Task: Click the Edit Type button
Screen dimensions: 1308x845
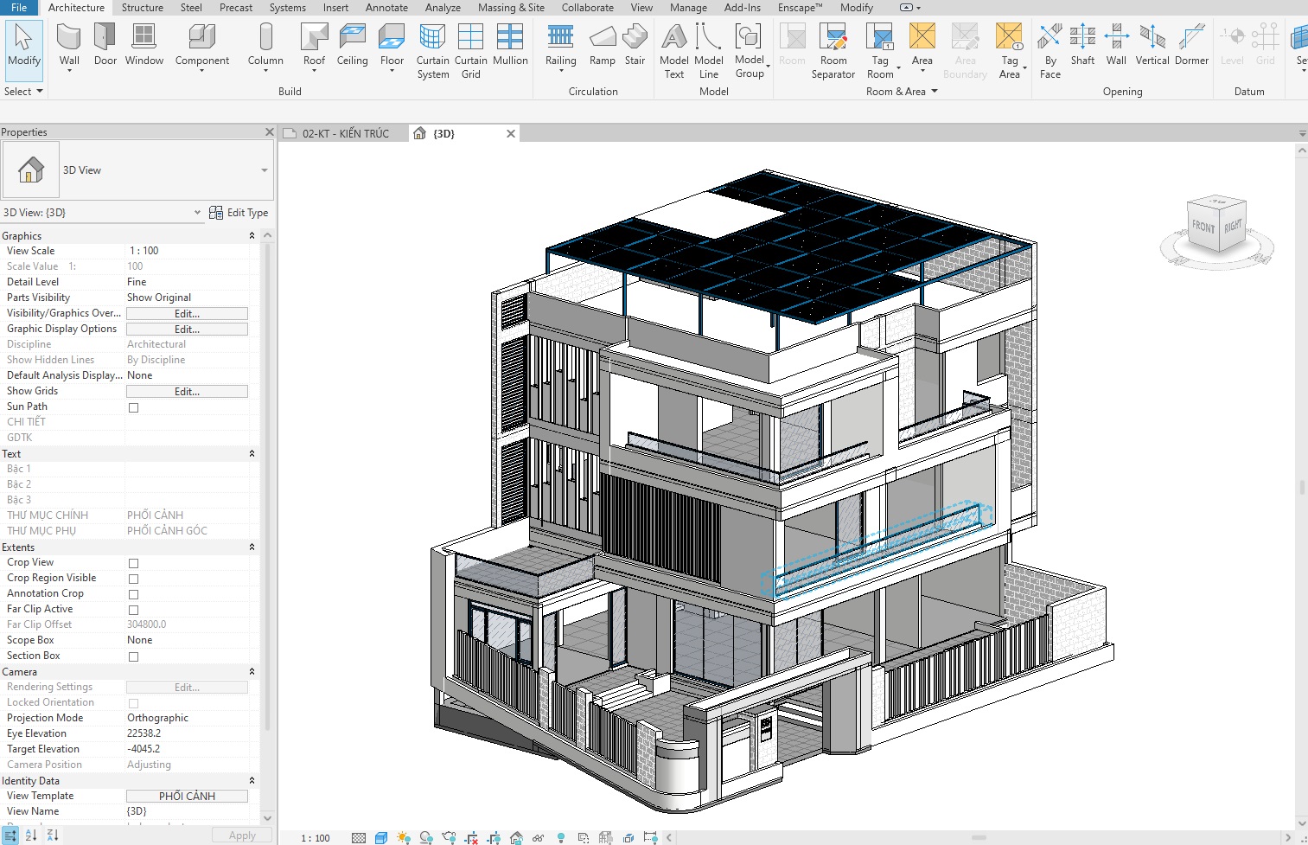Action: point(239,213)
